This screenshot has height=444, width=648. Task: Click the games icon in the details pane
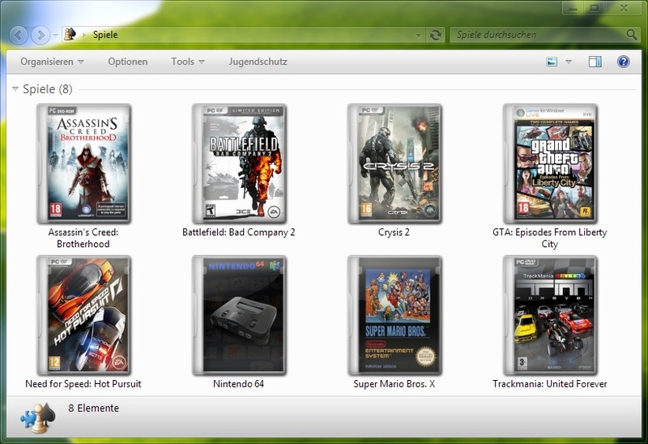pos(37,417)
